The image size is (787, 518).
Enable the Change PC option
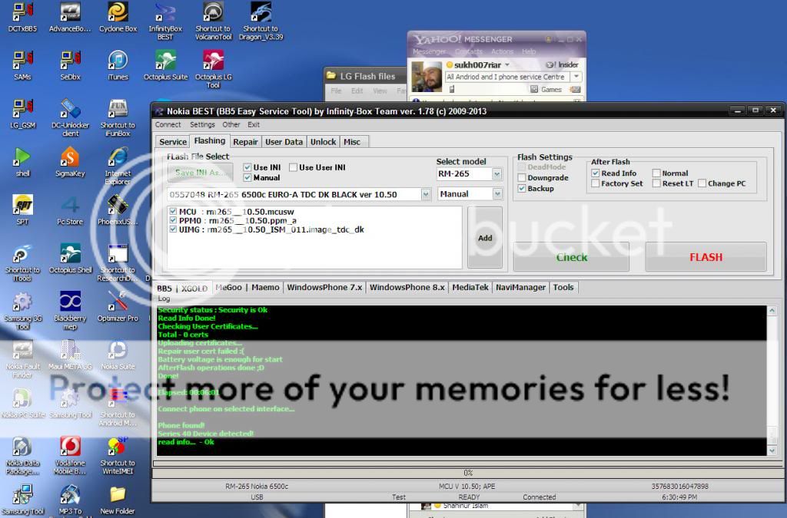(x=702, y=183)
